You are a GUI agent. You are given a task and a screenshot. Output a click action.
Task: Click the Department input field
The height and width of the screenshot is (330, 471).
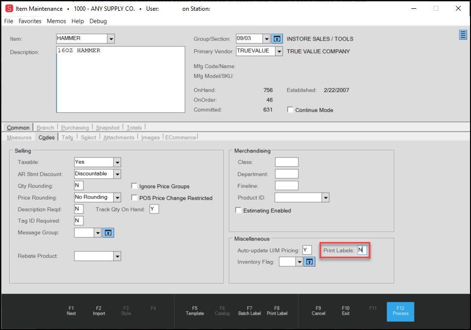tap(287, 174)
